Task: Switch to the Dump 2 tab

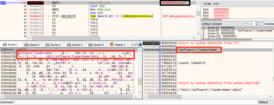Action: click(32, 45)
